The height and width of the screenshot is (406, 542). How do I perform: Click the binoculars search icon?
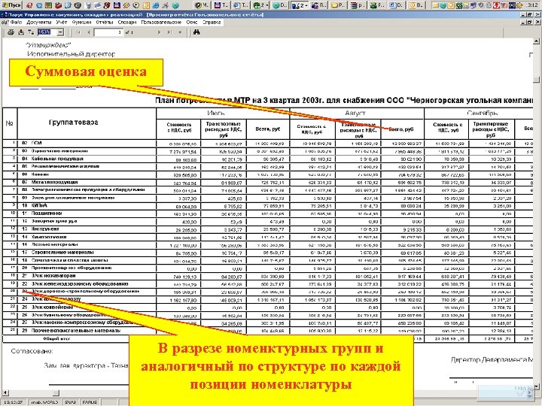196,32
